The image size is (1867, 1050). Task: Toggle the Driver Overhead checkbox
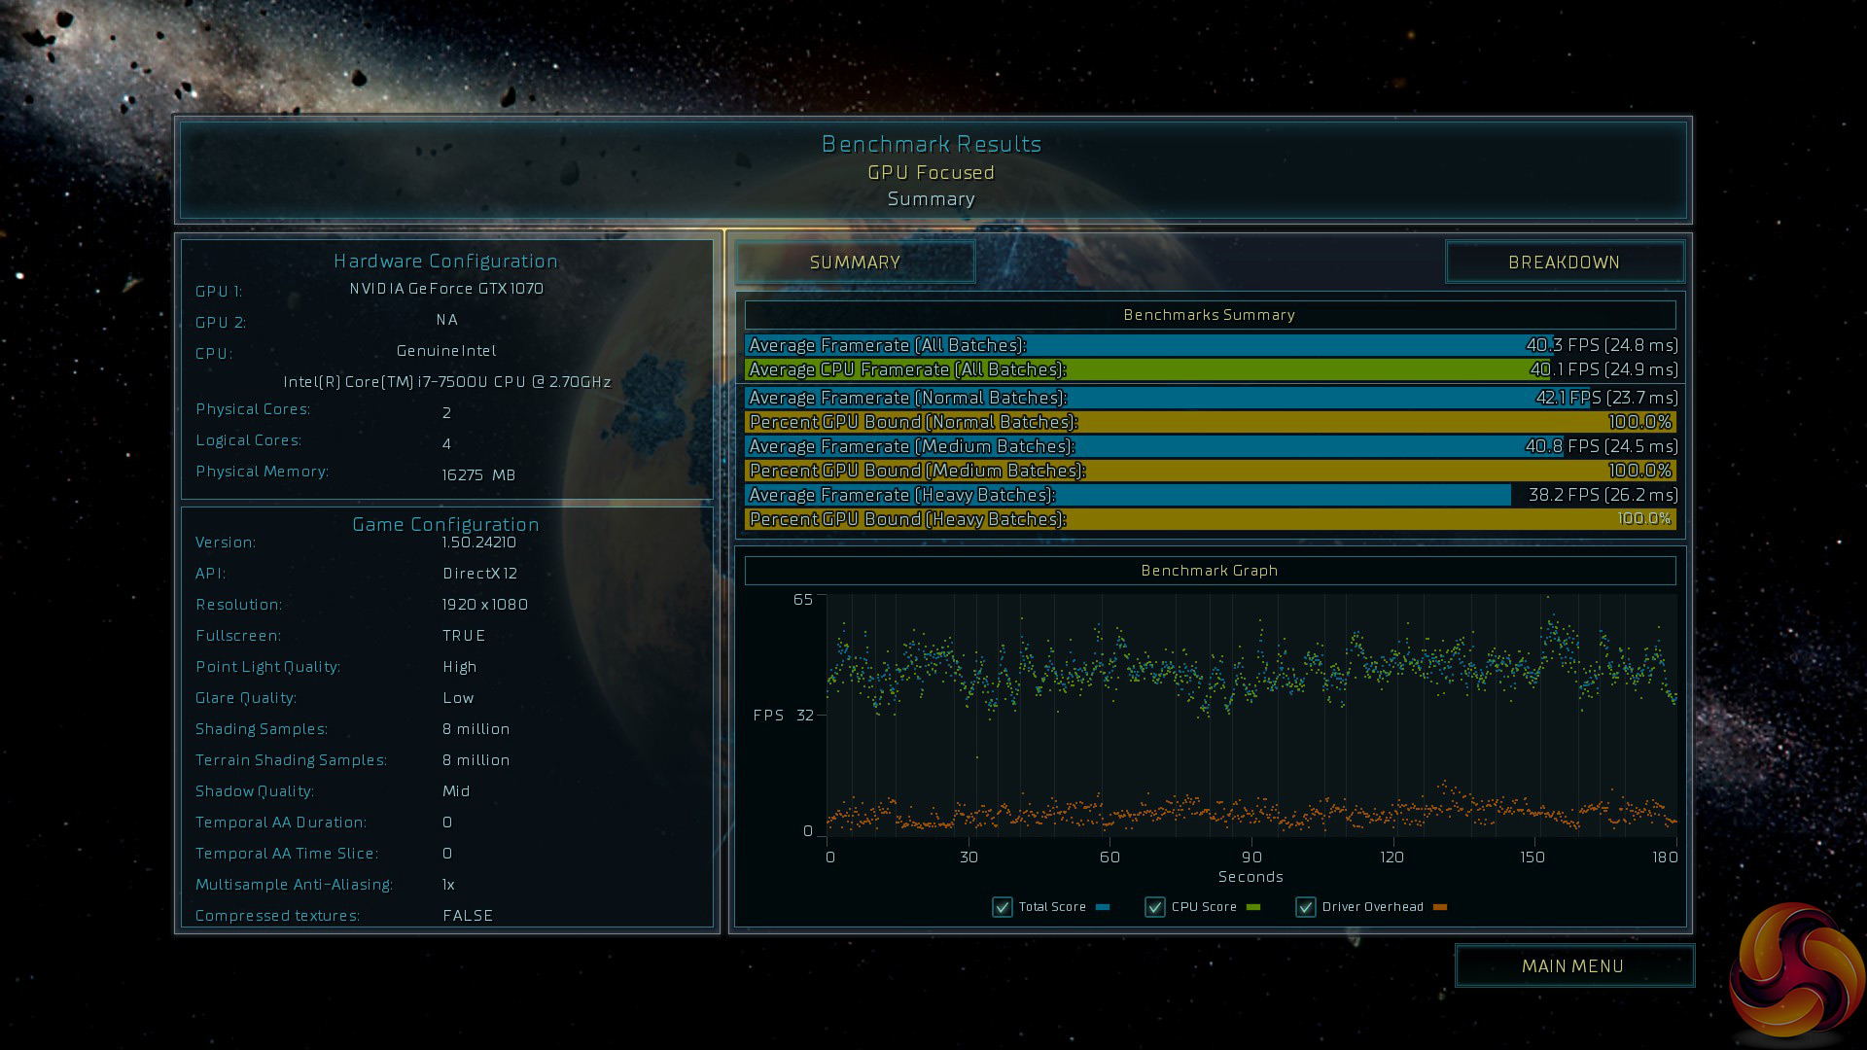tap(1305, 907)
